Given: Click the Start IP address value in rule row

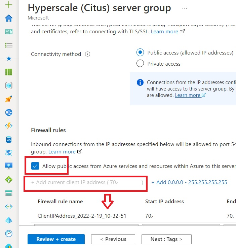Looking at the screenshot, I should click(x=149, y=216).
